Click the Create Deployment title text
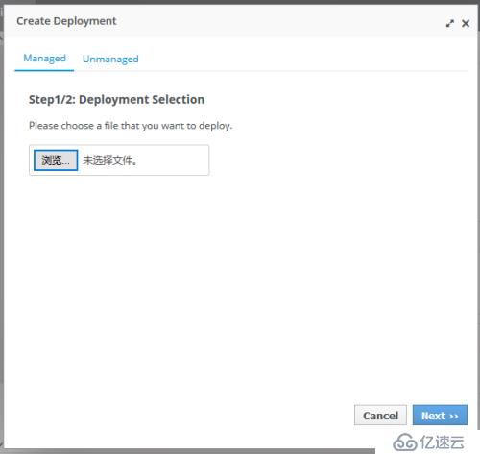Screen dimensions: 480x454 pos(66,21)
